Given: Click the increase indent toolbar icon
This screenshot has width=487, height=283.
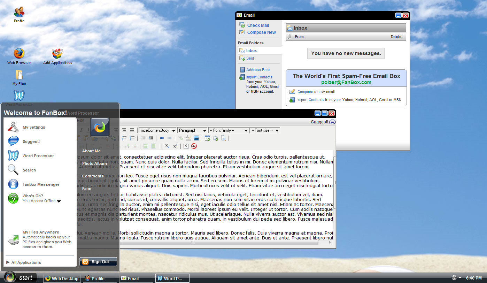Looking at the screenshot, I should (x=151, y=138).
